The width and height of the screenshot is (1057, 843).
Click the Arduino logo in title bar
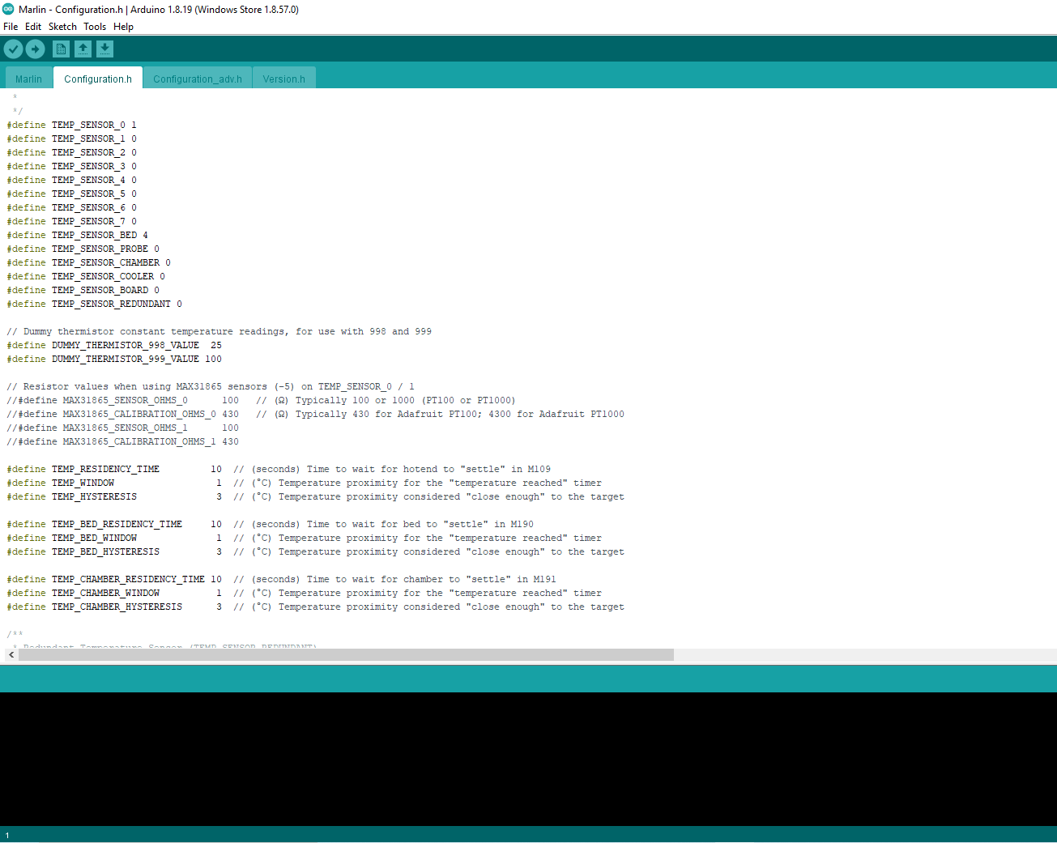click(8, 9)
